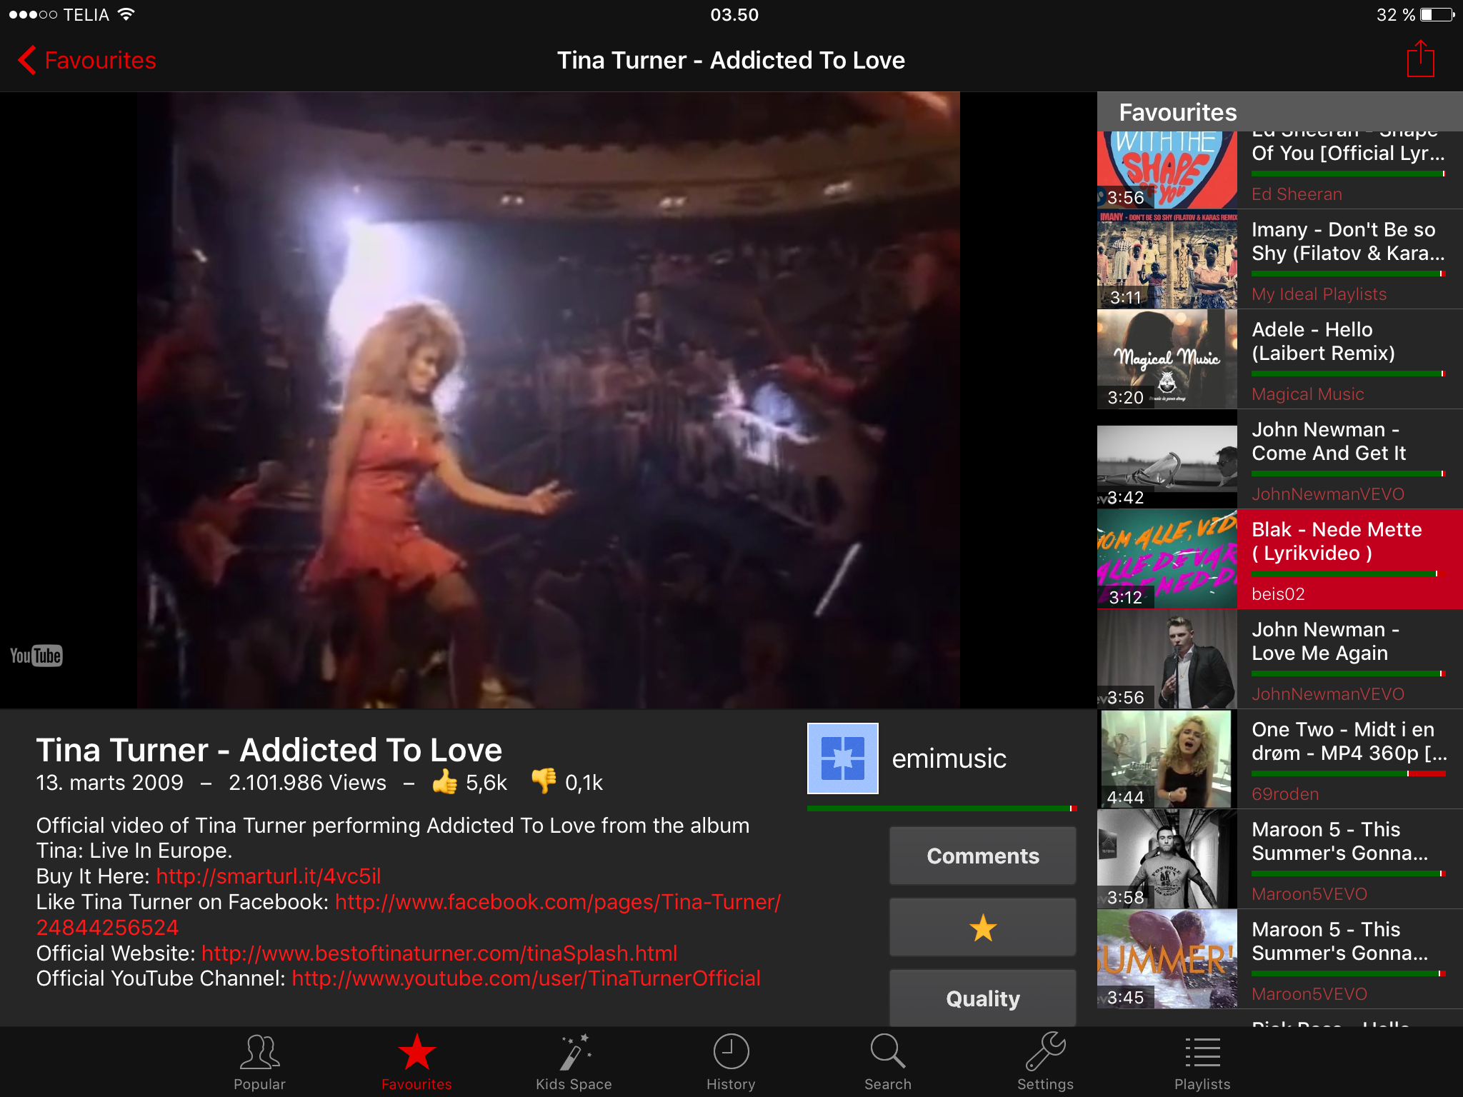Screen dimensions: 1463x1097
Task: Go back via the Favourites chevron
Action: [x=86, y=61]
